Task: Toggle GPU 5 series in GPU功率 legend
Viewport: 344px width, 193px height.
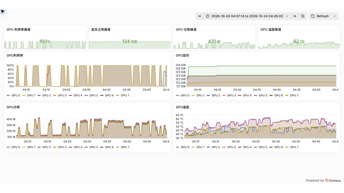Action: point(94,147)
